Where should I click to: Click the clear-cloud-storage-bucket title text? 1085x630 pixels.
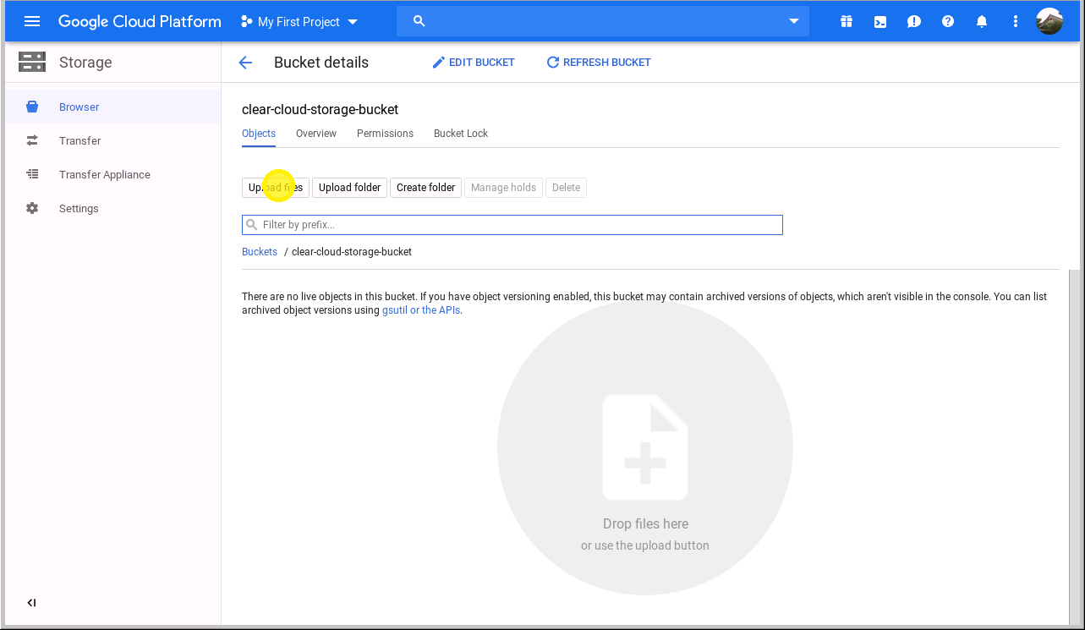(320, 109)
